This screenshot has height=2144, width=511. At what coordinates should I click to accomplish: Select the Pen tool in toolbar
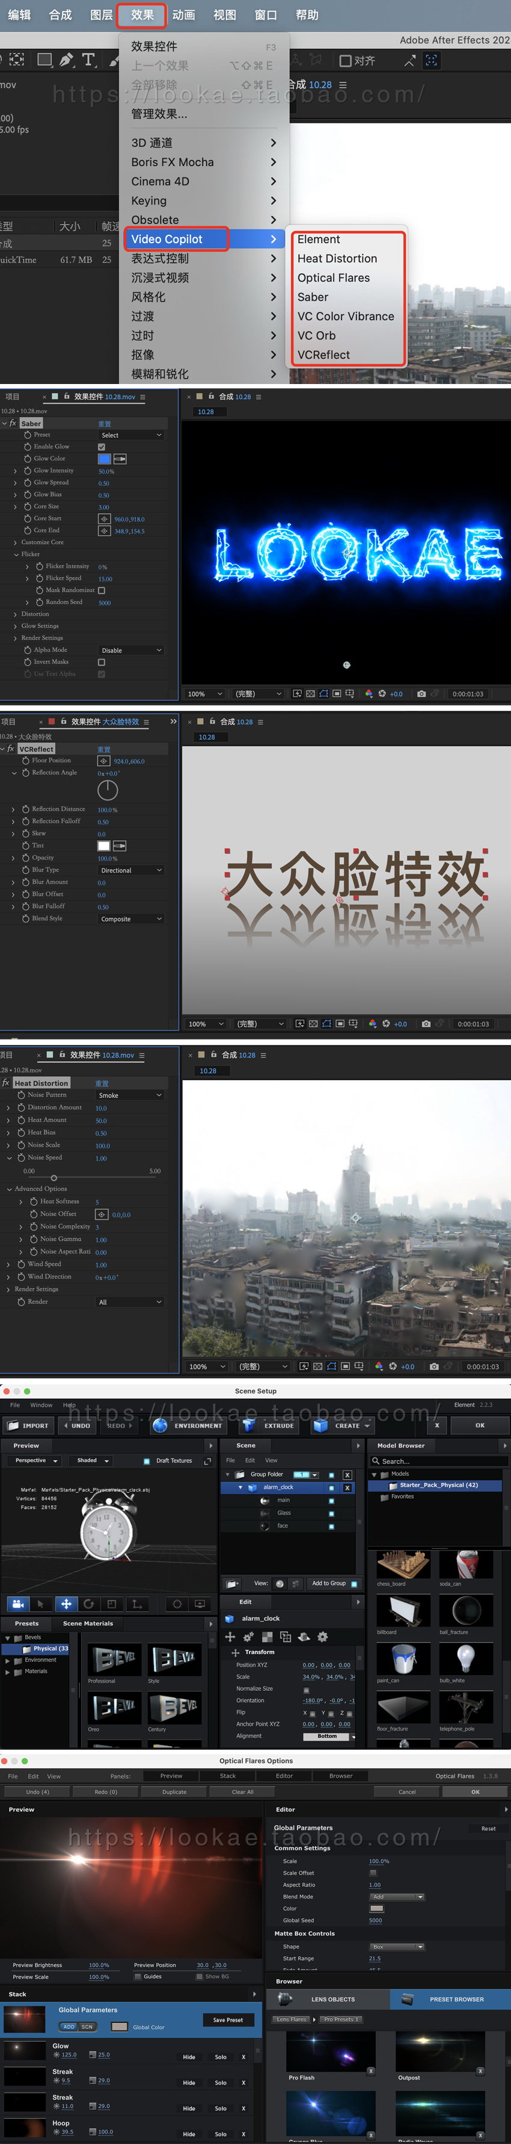67,60
